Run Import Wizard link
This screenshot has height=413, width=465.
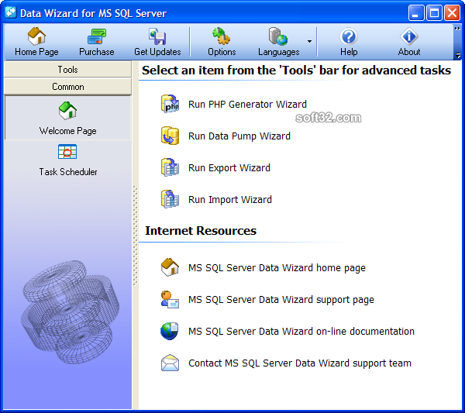230,200
